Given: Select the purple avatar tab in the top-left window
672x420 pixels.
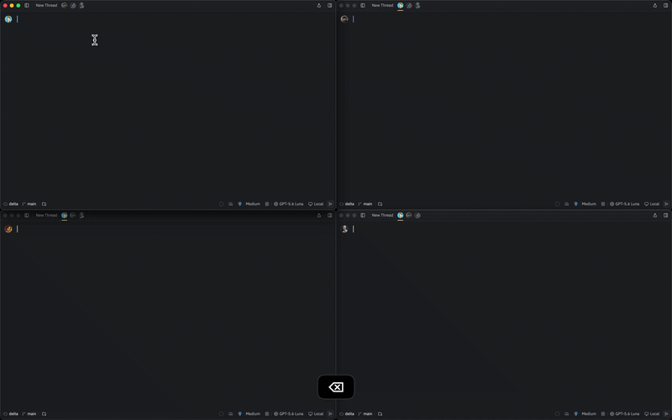Looking at the screenshot, I should (x=73, y=6).
